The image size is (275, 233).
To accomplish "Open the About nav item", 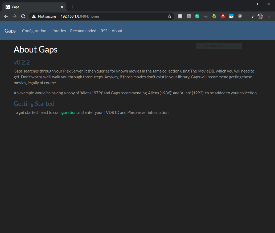I will click(117, 31).
